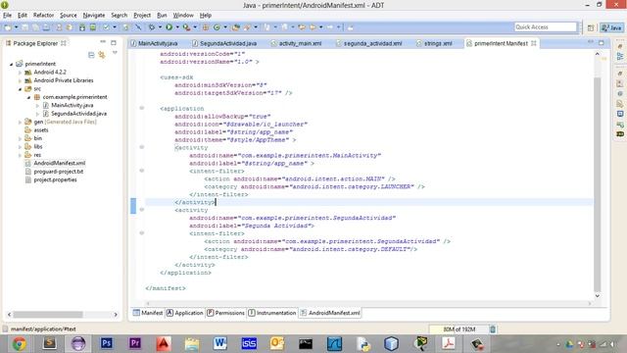
Task: Fold the application element in the editor gutter
Action: pyautogui.click(x=141, y=108)
